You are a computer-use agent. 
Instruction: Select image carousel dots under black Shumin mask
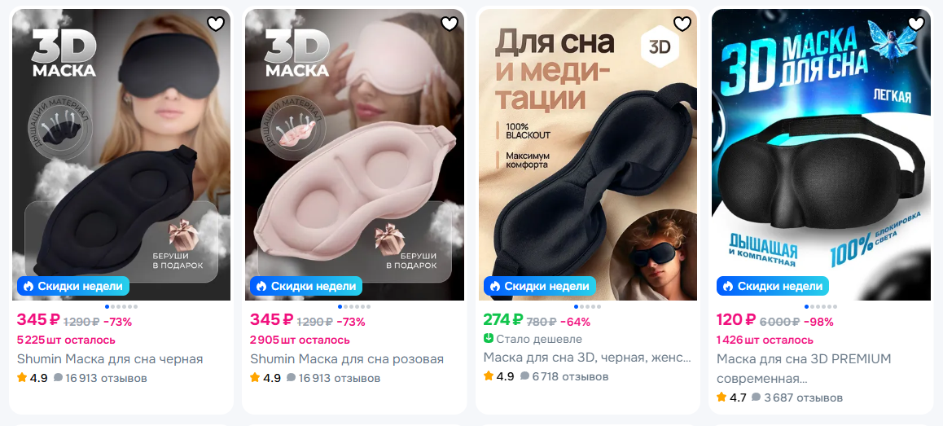pos(121,307)
